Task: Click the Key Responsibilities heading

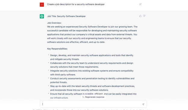Action: pos(57,49)
